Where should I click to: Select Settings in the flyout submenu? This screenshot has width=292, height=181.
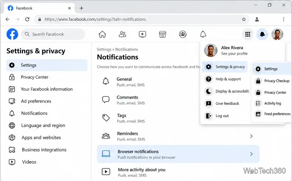click(x=272, y=69)
